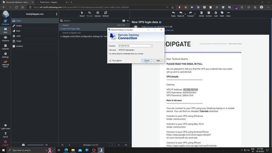272x153 pixels.
Task: Open the Trash folder
Action: (35, 41)
